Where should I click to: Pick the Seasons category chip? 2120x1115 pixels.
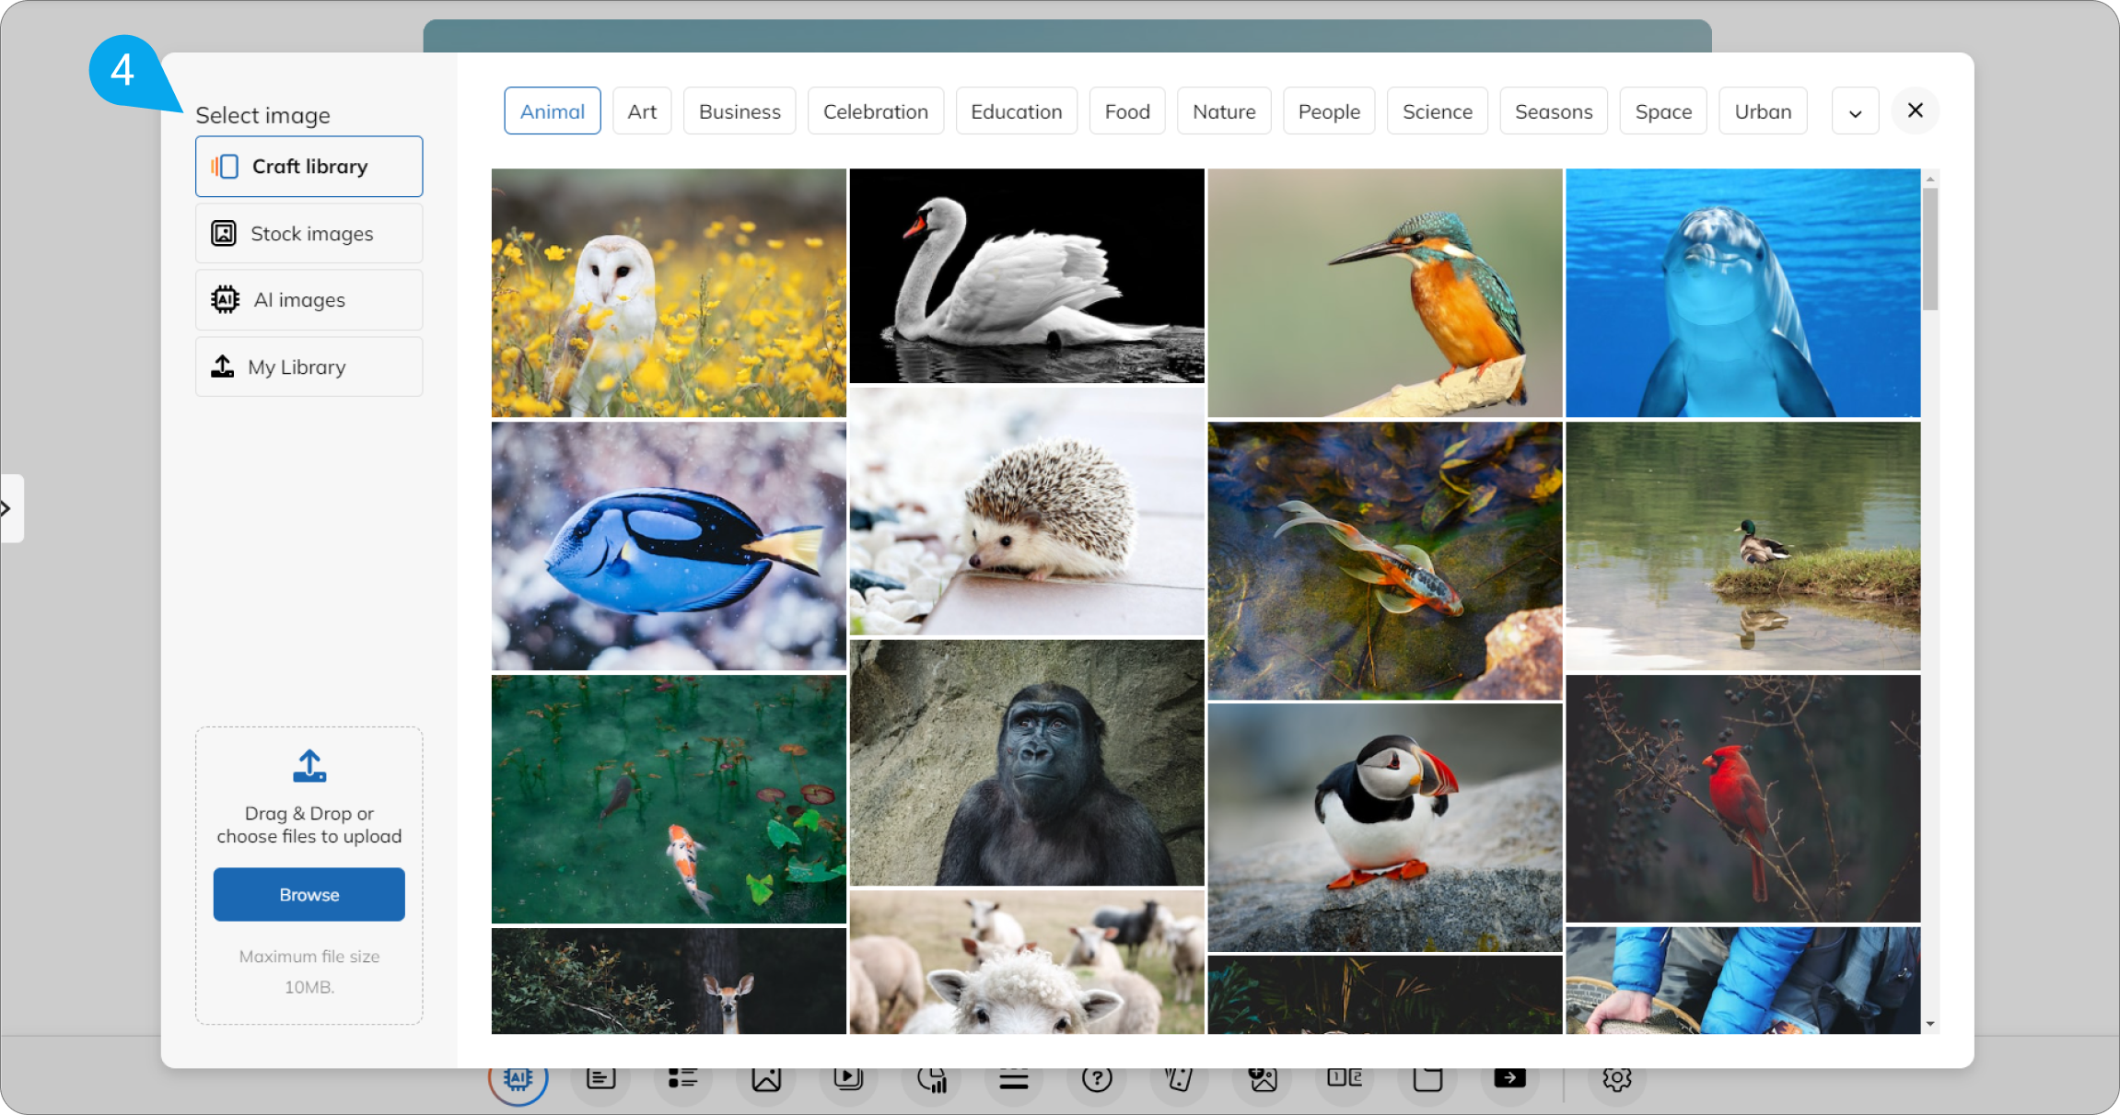click(x=1554, y=111)
